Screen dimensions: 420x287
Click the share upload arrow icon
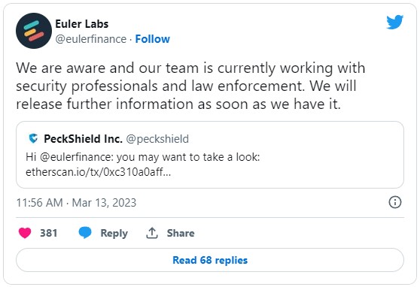coord(152,233)
